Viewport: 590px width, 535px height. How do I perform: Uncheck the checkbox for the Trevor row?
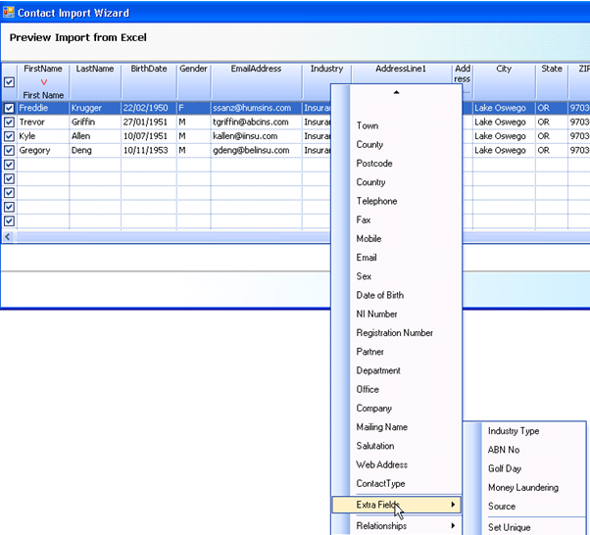[x=9, y=122]
